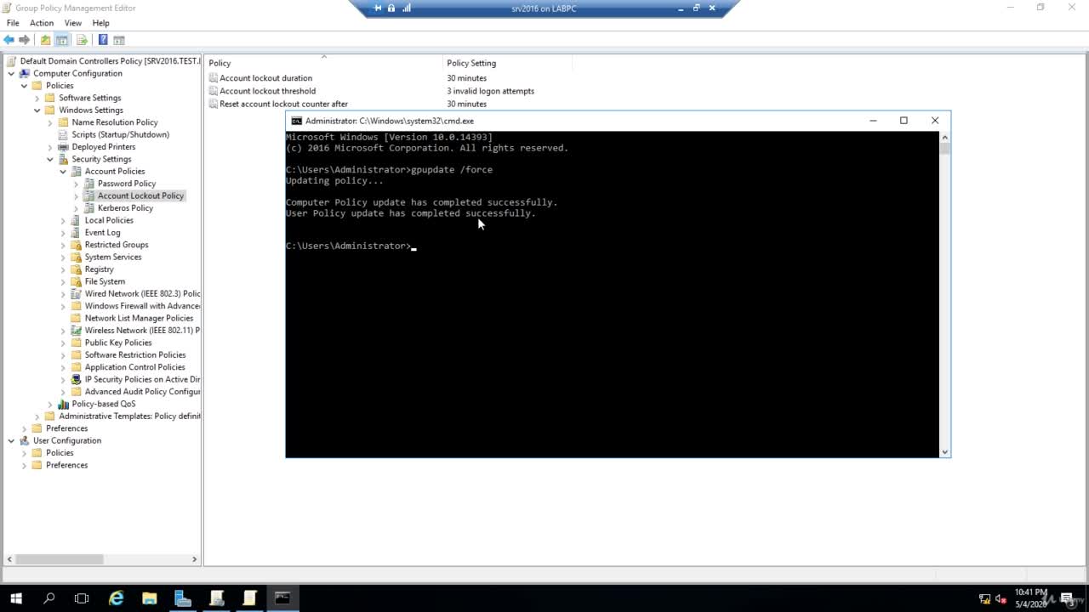Click the '3 invalid logon attempts' setting value

(490, 91)
